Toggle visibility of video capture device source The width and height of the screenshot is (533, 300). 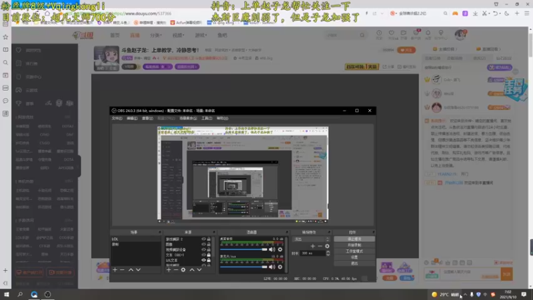point(204,249)
